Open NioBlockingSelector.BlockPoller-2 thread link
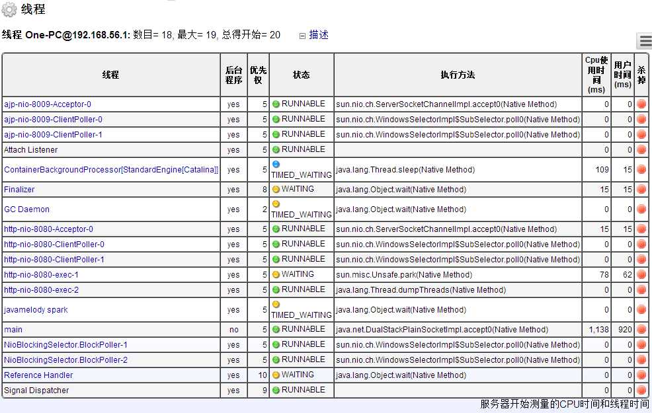This screenshot has width=652, height=413. tap(65, 360)
